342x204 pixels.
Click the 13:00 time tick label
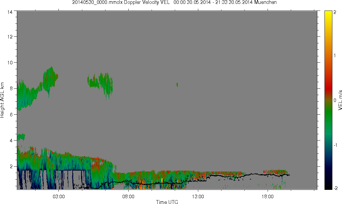point(198,196)
